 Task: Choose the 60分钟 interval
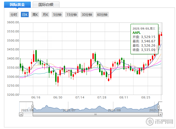point(102,15)
